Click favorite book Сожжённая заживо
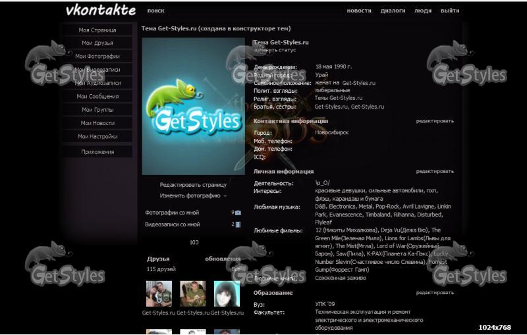 point(341,278)
